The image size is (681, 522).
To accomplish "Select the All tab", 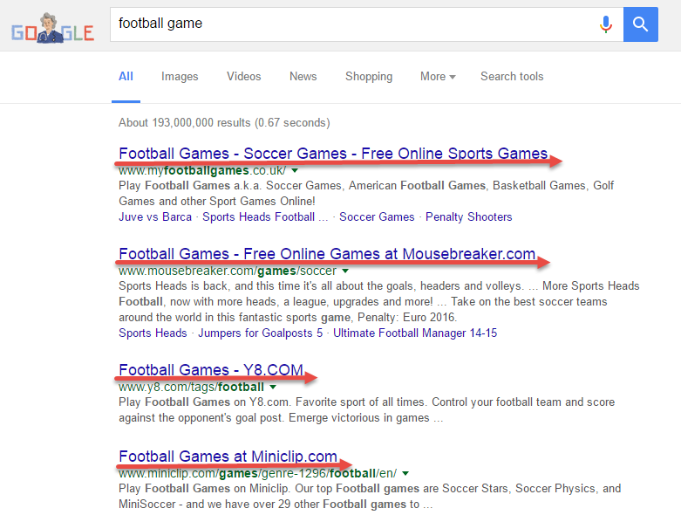I will click(126, 77).
